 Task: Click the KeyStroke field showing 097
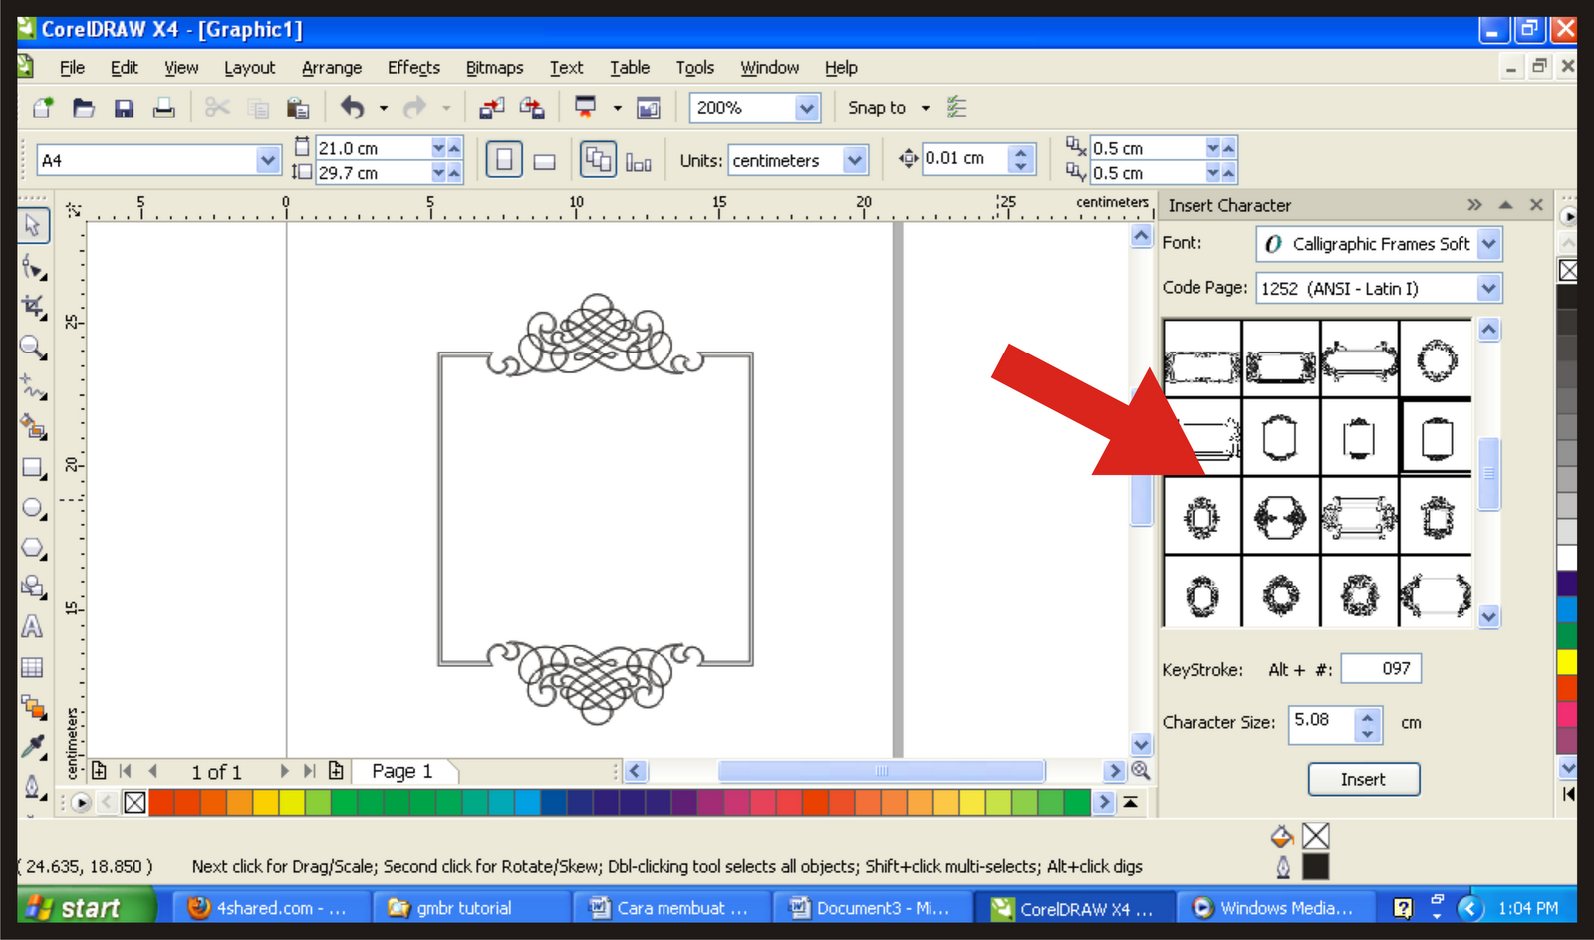pyautogui.click(x=1381, y=668)
